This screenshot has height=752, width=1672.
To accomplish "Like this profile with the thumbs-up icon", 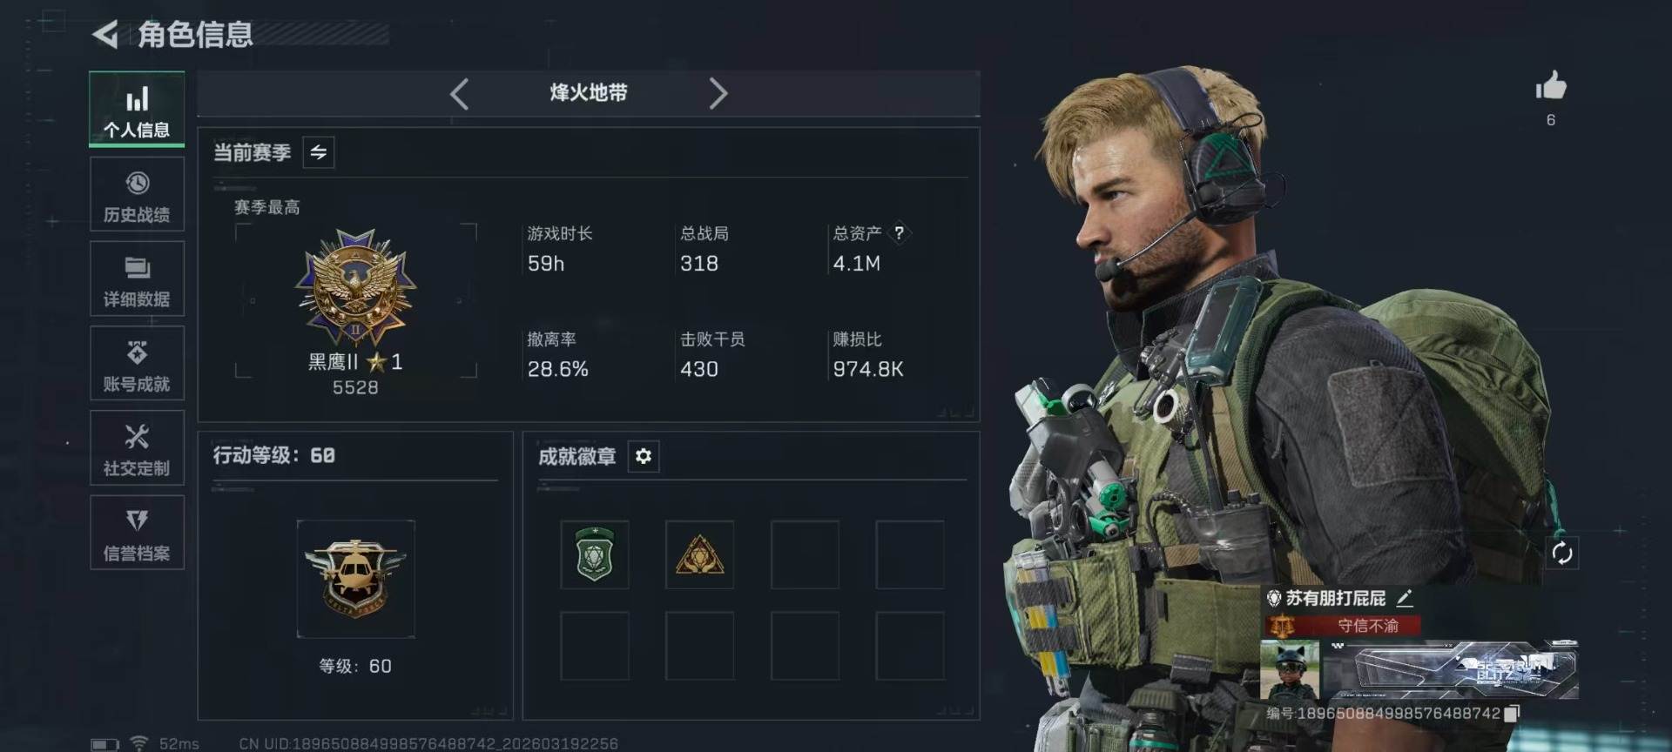I will click(x=1550, y=86).
